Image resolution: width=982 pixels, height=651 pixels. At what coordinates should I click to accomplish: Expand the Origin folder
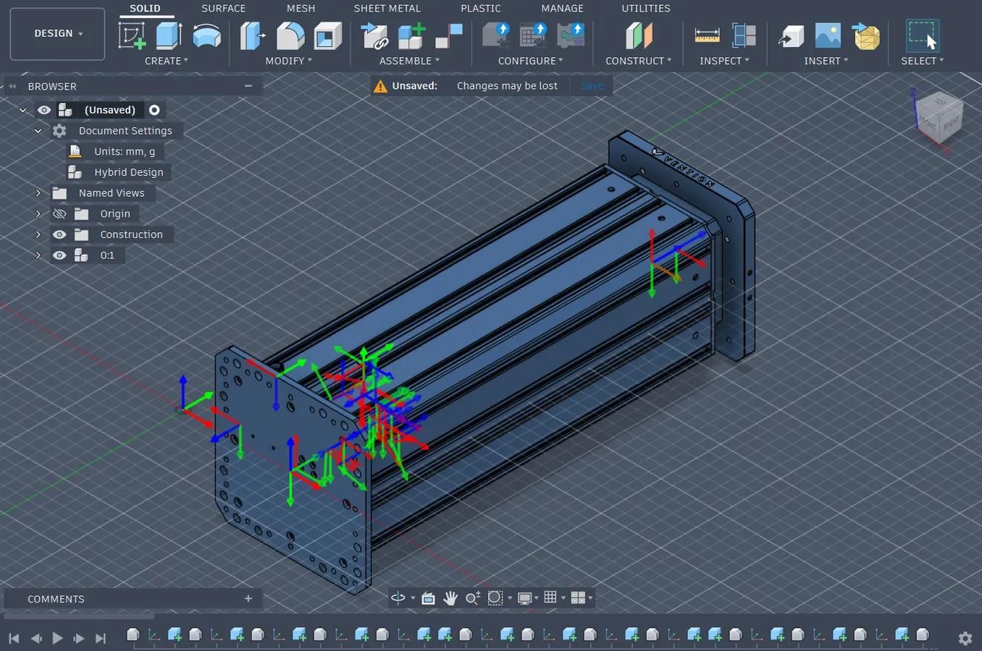point(38,214)
